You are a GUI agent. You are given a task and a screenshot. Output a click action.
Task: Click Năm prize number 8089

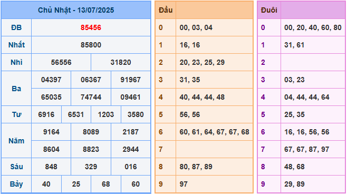click(x=91, y=132)
